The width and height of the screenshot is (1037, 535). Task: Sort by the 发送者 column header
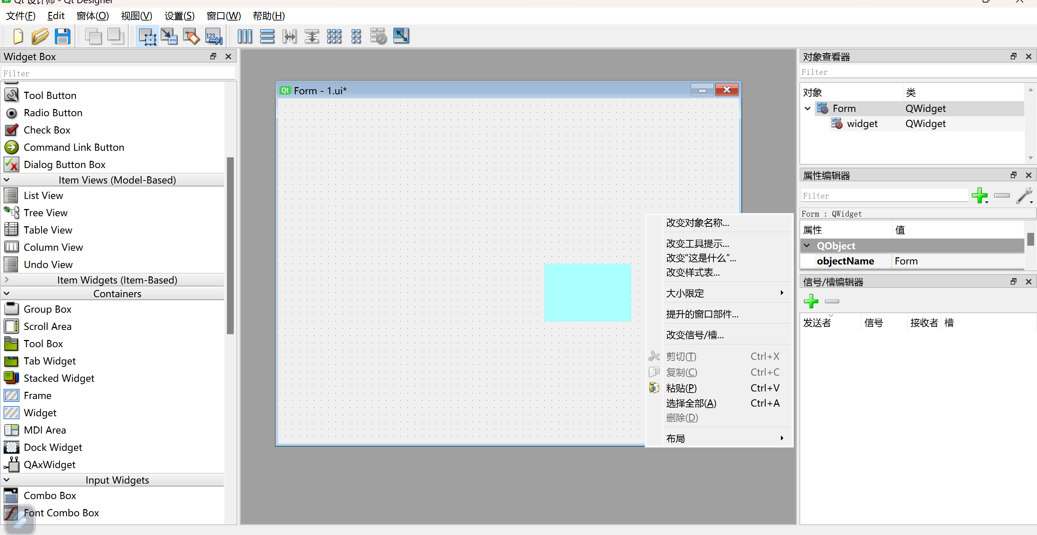(x=831, y=322)
